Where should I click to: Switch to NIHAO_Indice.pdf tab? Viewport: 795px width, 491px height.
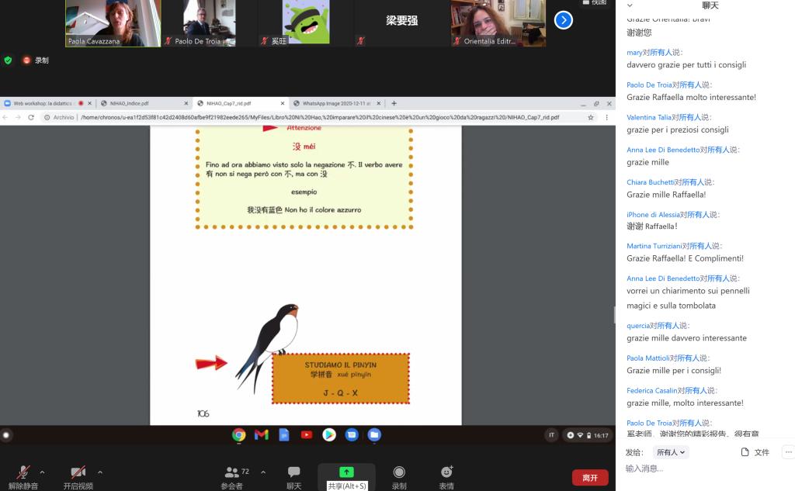coord(130,103)
